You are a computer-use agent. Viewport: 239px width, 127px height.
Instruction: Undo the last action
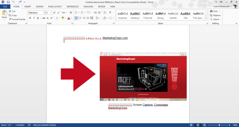pos(13,2)
